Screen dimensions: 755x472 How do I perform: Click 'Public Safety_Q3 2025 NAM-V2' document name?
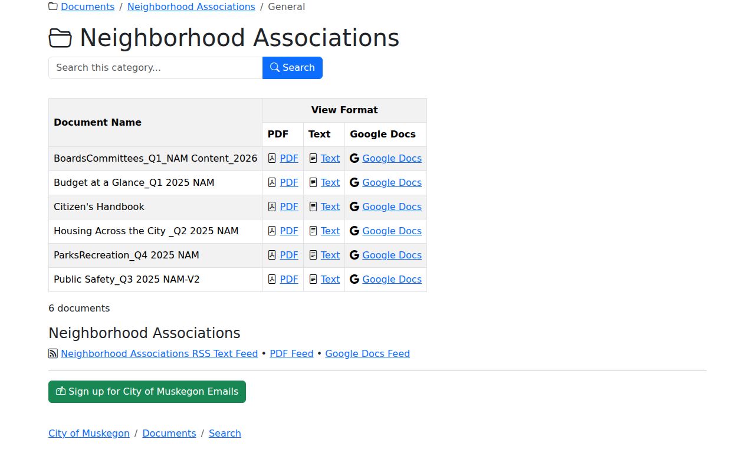127,279
